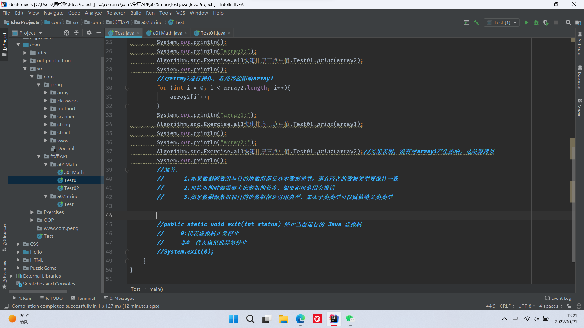Collapse the a01Math folder

46,164
